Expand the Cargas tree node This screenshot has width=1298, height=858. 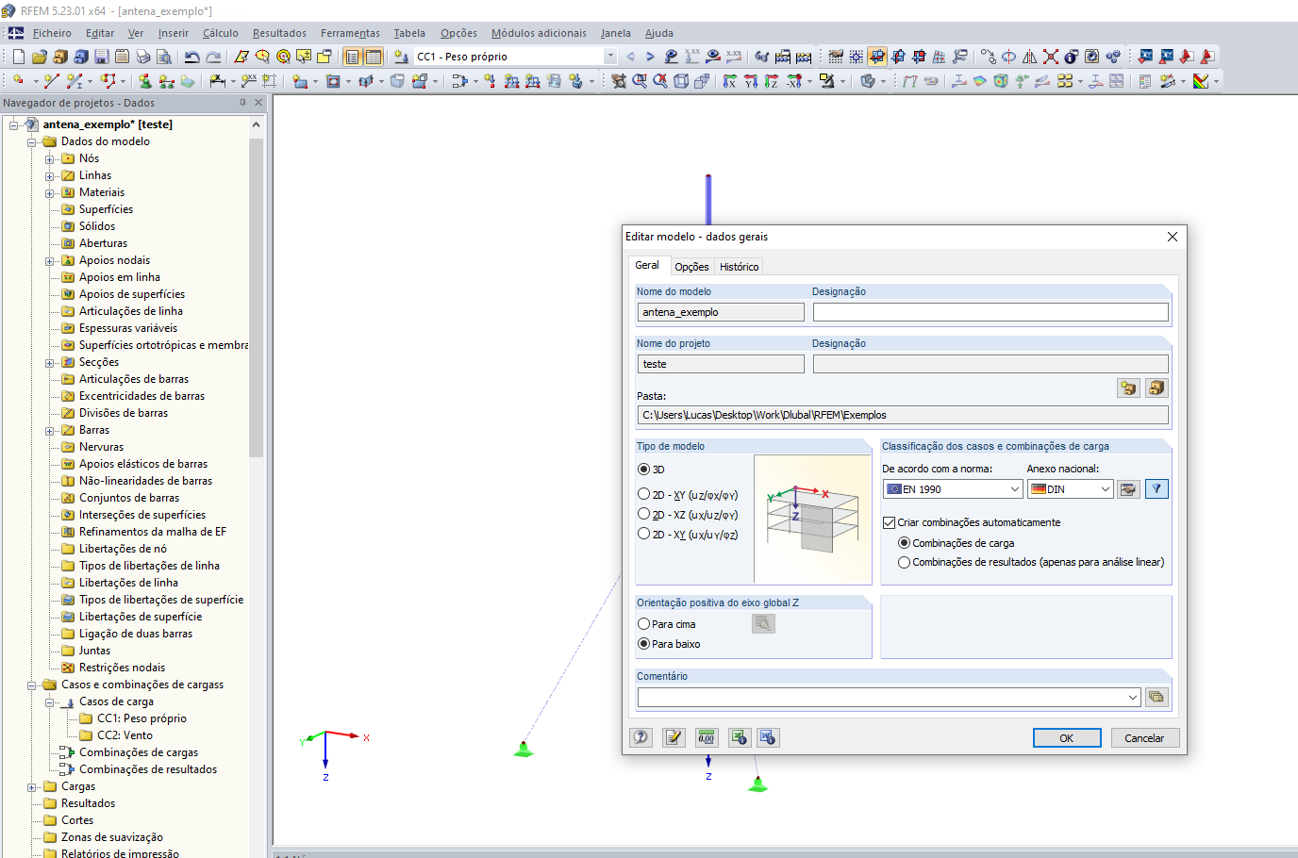click(x=32, y=787)
